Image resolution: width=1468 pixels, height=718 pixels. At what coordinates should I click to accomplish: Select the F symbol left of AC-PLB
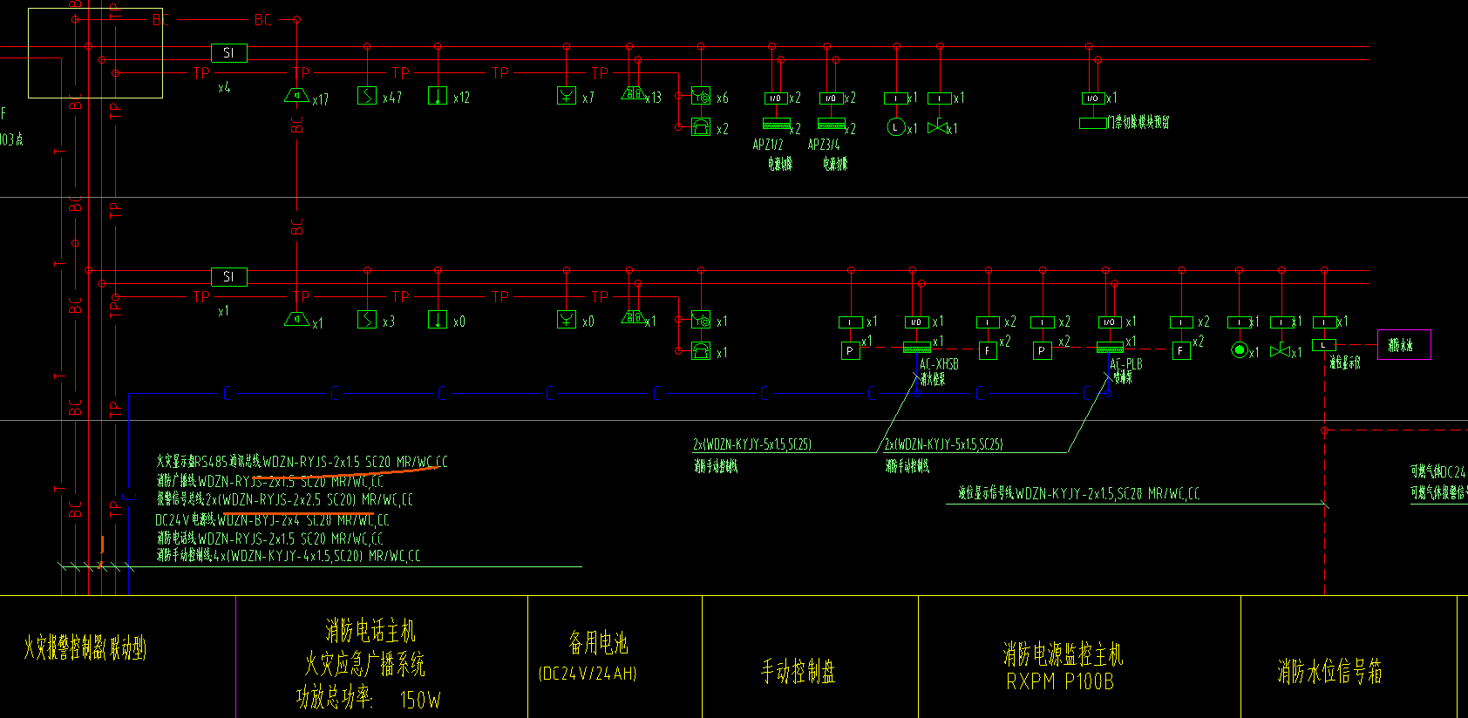coord(987,351)
